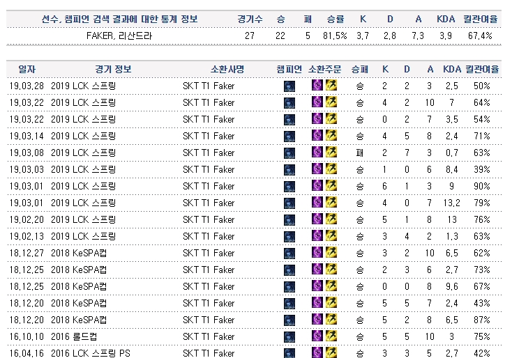The width and height of the screenshot is (512, 358).
Task: Click Teleport icon in 18.12.25 row with KDA 9.6
Action: [317, 286]
